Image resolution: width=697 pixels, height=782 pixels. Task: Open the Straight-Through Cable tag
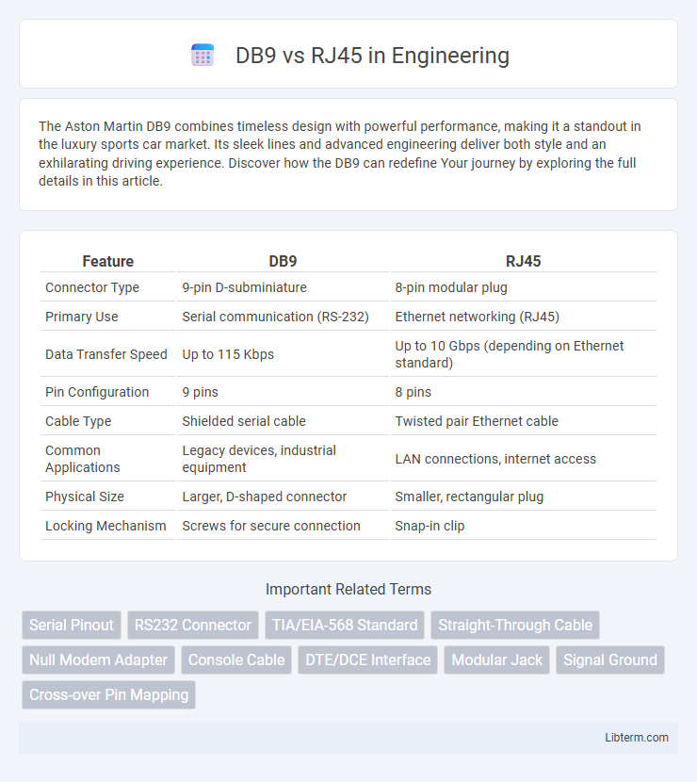pyautogui.click(x=515, y=625)
